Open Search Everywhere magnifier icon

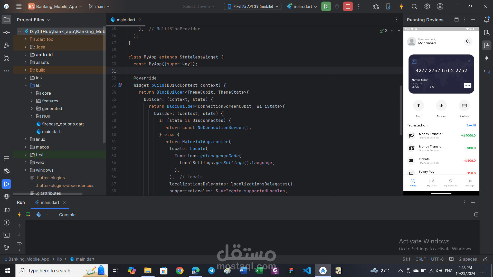point(414,6)
